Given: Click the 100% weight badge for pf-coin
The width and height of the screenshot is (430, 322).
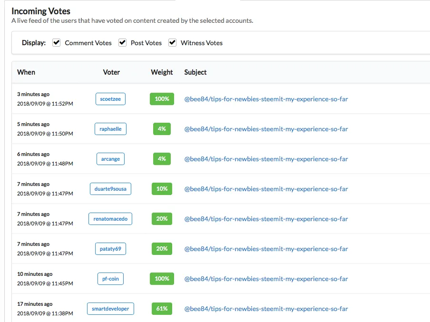Looking at the screenshot, I should click(162, 278).
